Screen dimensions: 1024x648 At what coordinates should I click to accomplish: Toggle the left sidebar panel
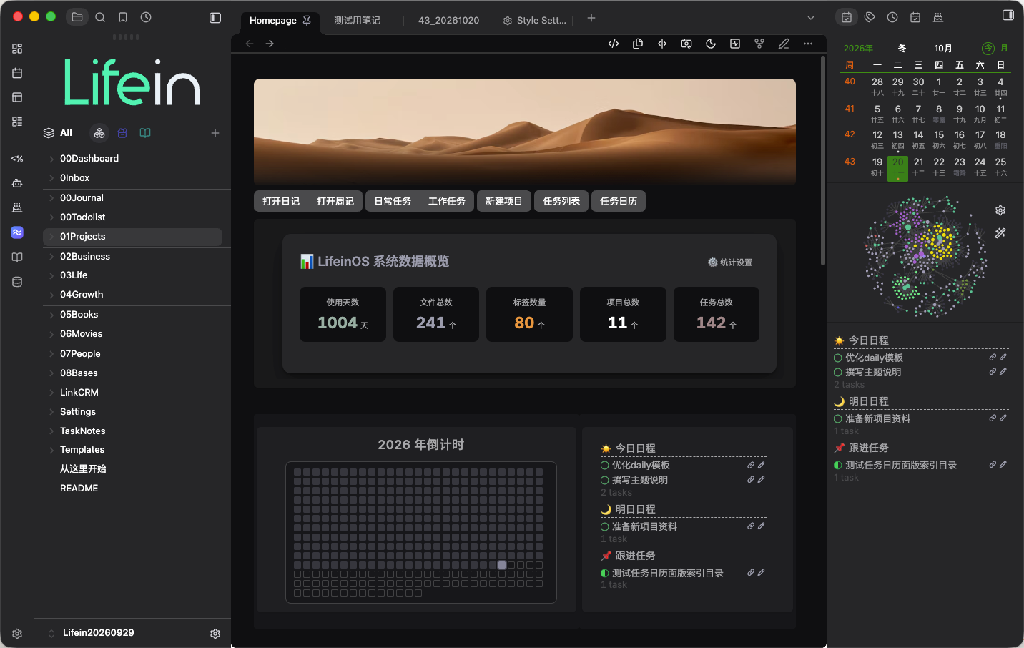[215, 18]
